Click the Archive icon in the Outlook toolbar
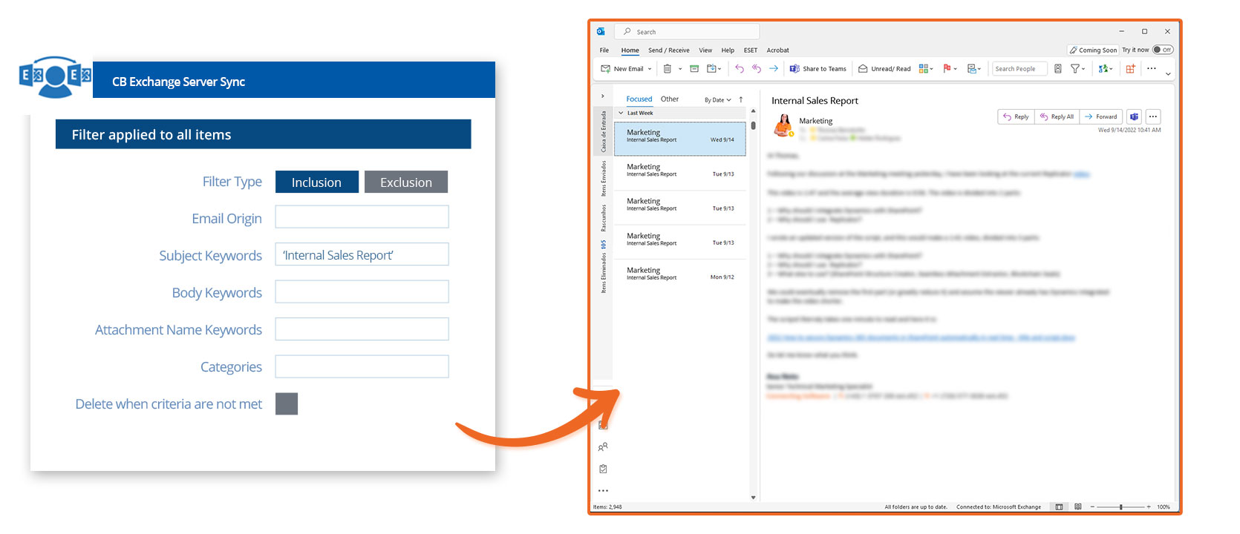 (694, 69)
